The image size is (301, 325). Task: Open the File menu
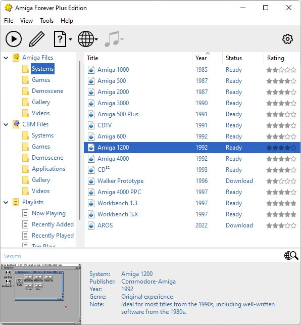9,21
